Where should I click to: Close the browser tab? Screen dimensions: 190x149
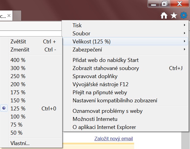click(x=10, y=16)
